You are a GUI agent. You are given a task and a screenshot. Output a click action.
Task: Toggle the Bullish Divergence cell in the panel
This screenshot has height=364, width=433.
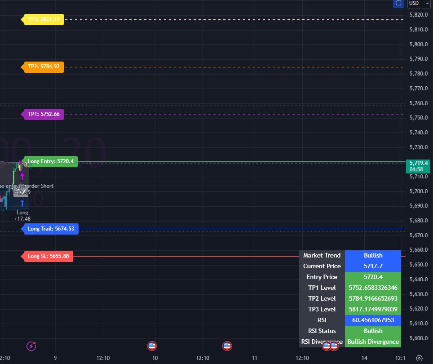point(373,342)
